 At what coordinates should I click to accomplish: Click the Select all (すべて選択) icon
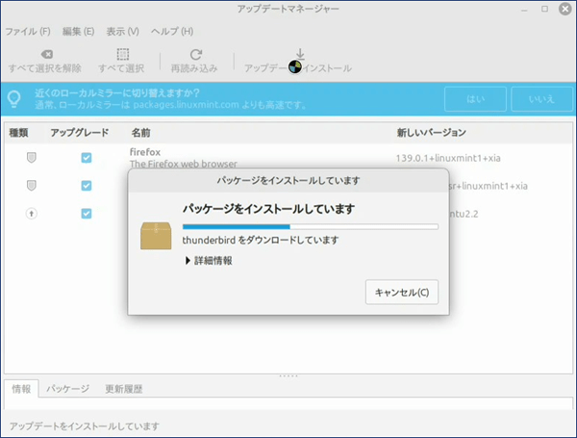pos(123,54)
